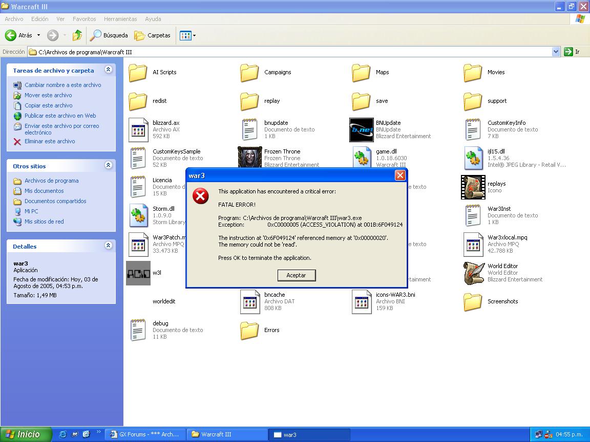Click Mover este archivo link
Image resolution: width=590 pixels, height=442 pixels.
click(48, 95)
